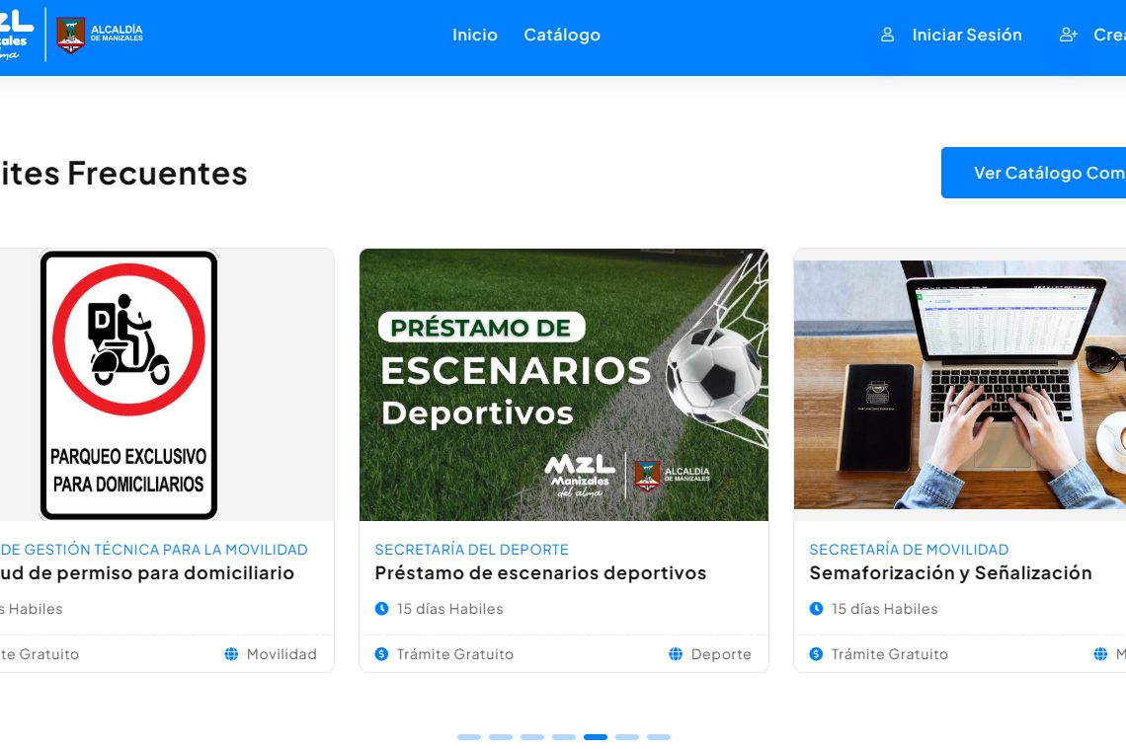Click the Alcaldía de Manizales shield logo
The width and height of the screenshot is (1126, 749).
(x=70, y=36)
